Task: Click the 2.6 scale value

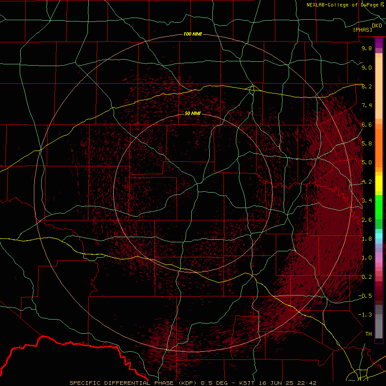Action: [367, 220]
